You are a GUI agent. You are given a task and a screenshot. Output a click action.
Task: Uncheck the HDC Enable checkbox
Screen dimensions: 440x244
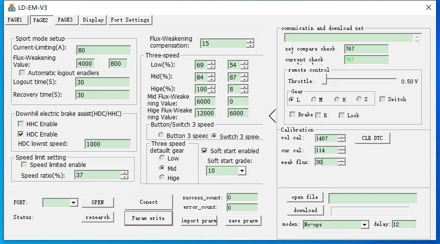click(21, 134)
